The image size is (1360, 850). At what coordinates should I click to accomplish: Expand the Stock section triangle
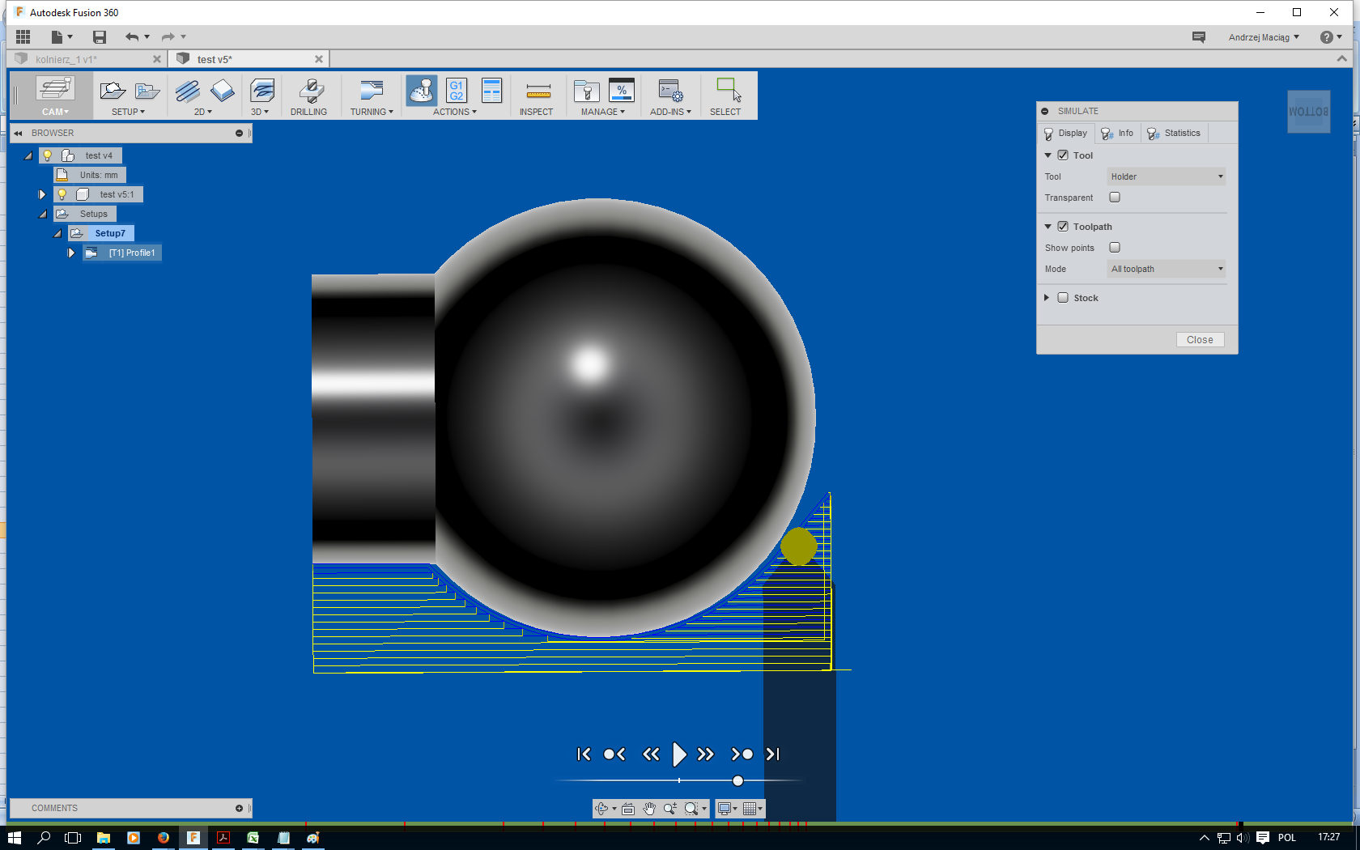[x=1047, y=298]
